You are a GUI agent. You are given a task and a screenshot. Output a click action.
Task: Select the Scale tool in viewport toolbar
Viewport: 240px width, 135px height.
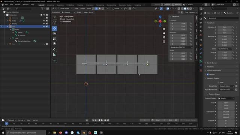tap(54, 39)
